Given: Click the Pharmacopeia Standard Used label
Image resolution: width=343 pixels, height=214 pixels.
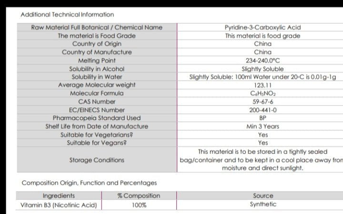Looking at the screenshot, I should click(x=97, y=118).
